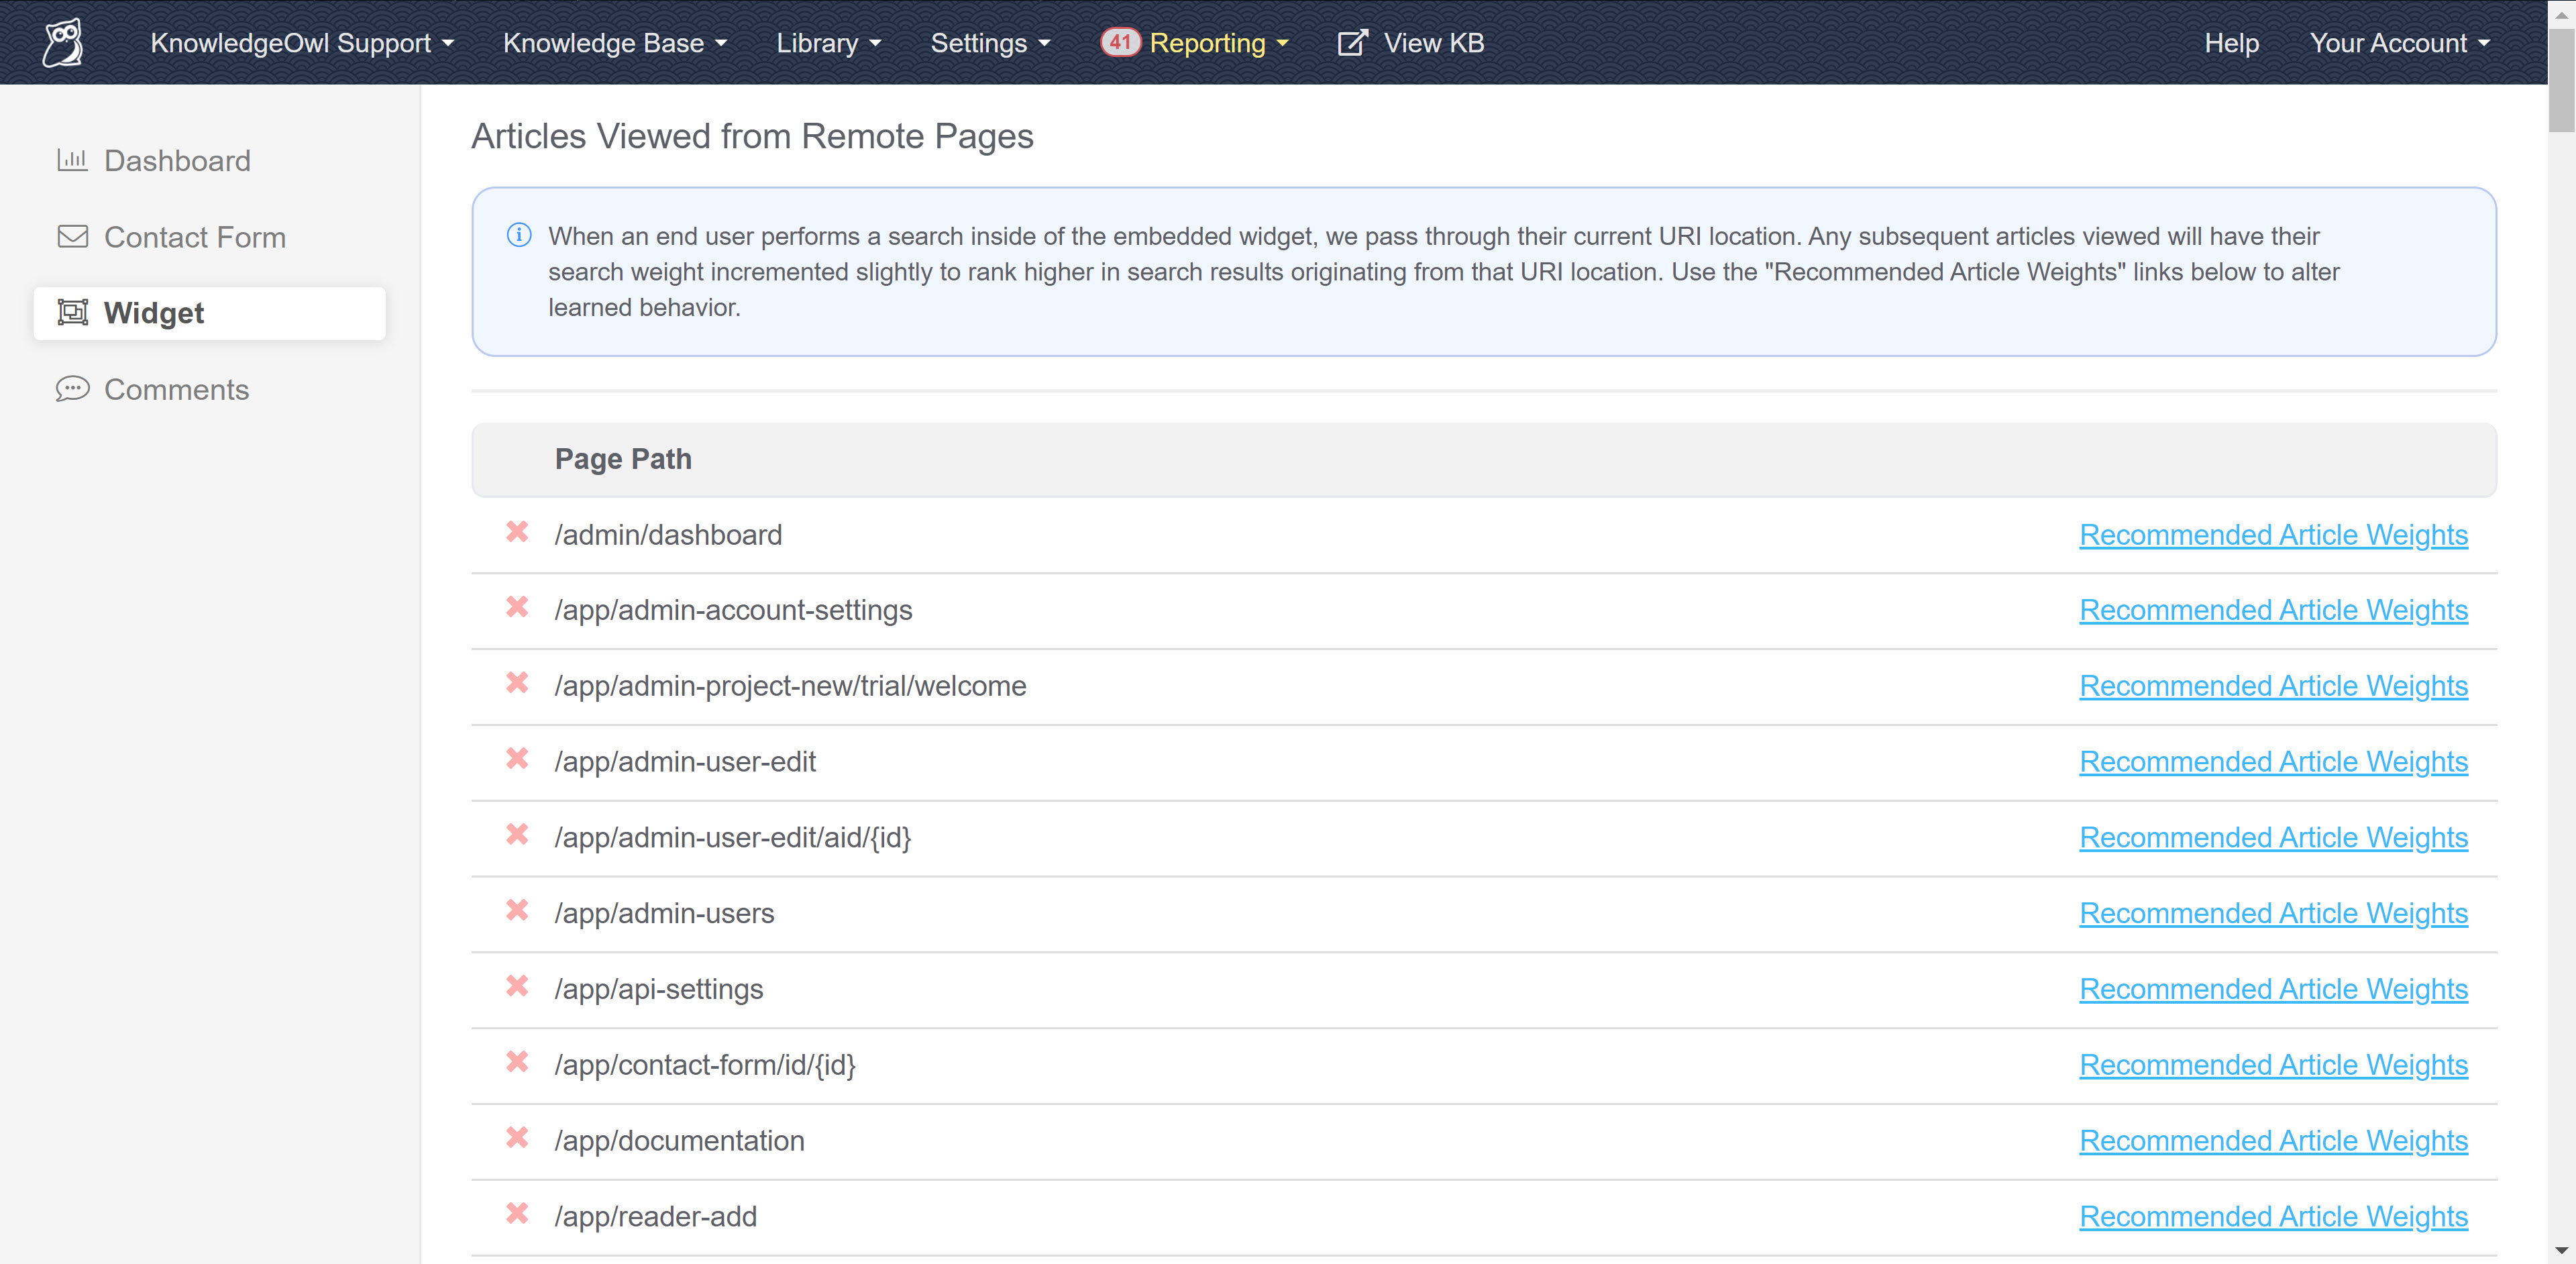Click red X next to /app/reader-add
This screenshot has height=1264, width=2576.
517,1214
